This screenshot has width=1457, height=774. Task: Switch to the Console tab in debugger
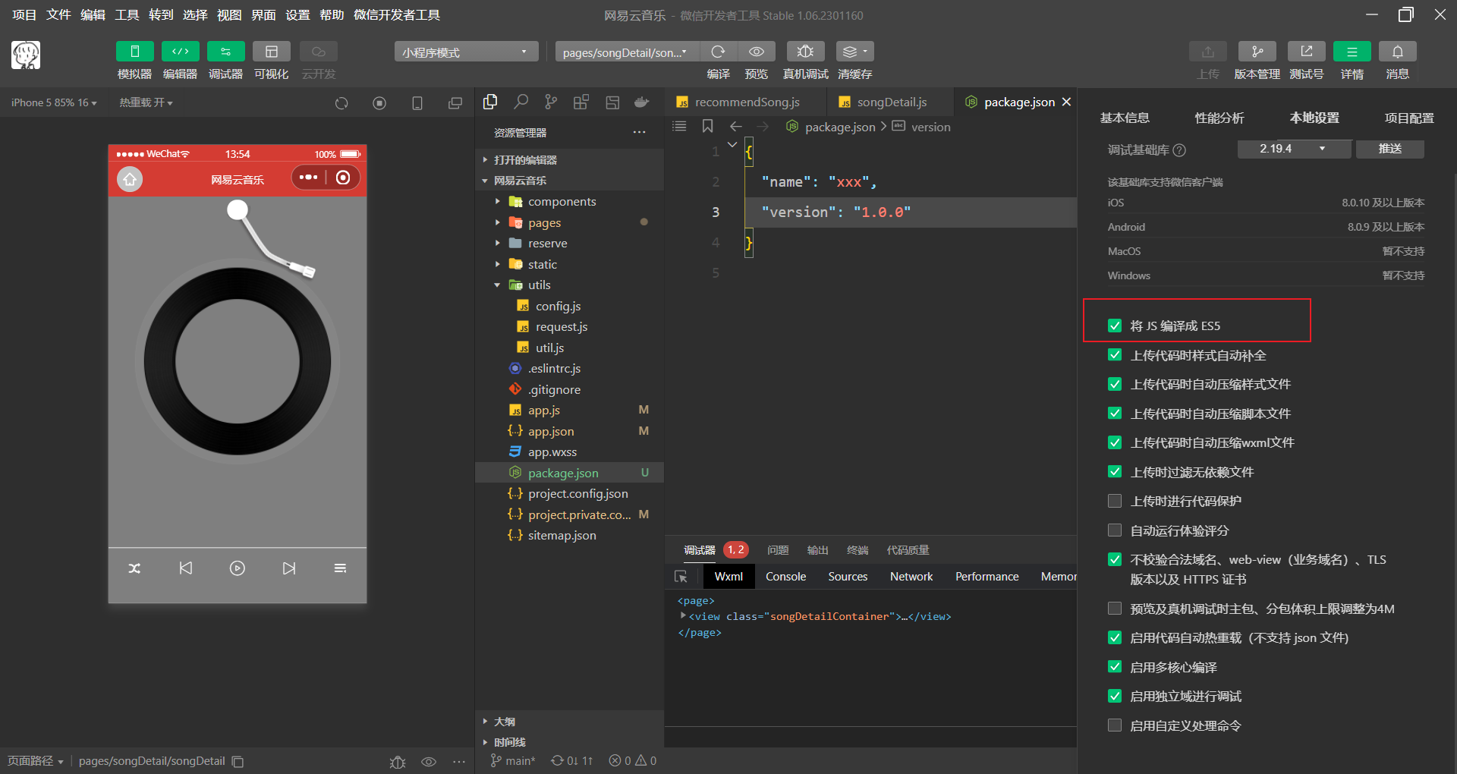[785, 577]
